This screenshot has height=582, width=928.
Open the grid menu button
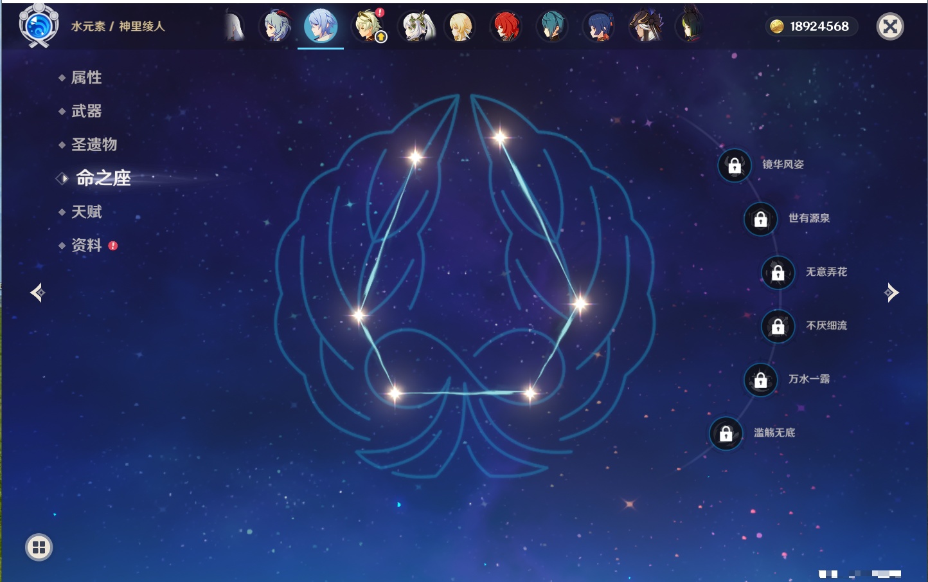tap(39, 547)
